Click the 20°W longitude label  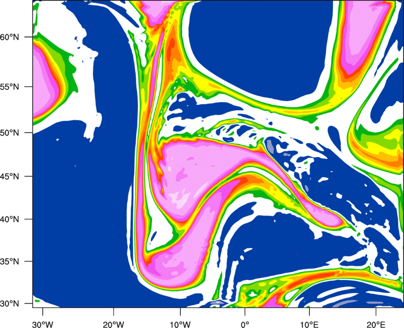click(114, 324)
